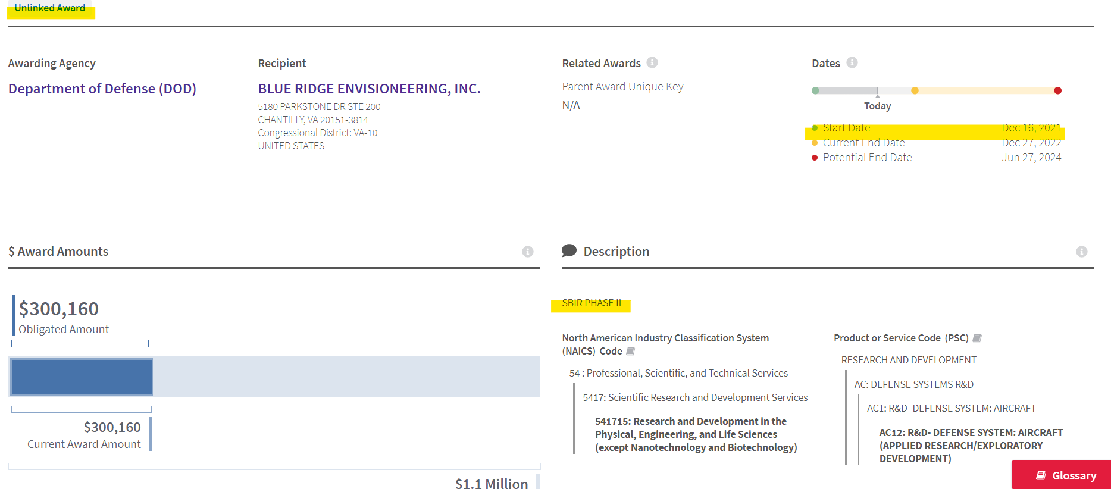
Task: Click the green start date dot on timeline
Action: click(x=815, y=90)
